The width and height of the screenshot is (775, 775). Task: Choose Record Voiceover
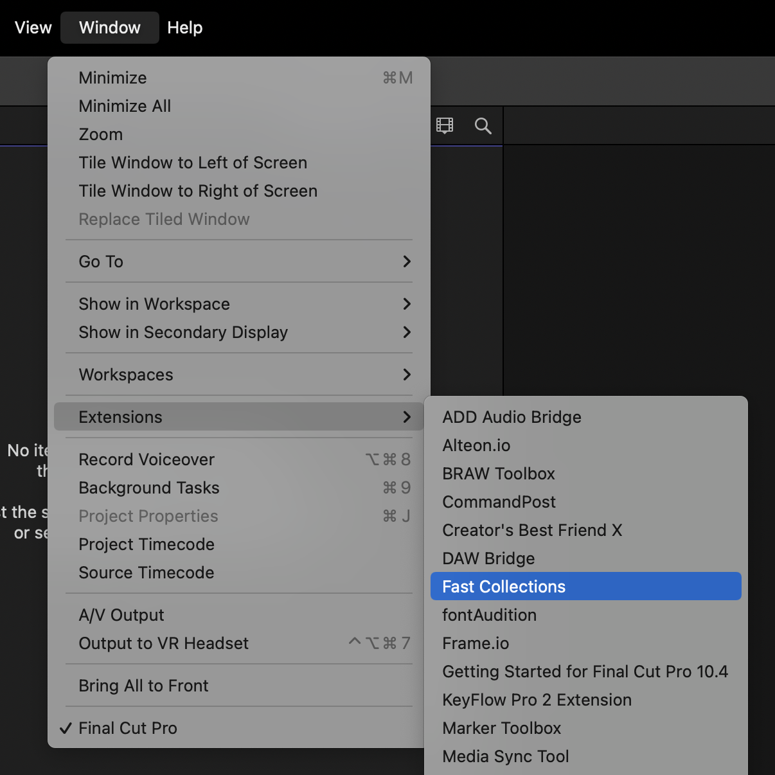click(x=147, y=459)
